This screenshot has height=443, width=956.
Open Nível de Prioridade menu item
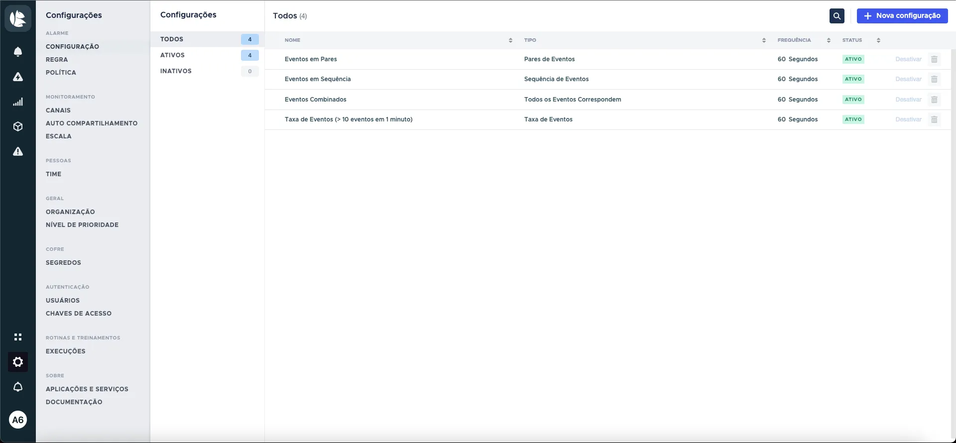(x=82, y=225)
